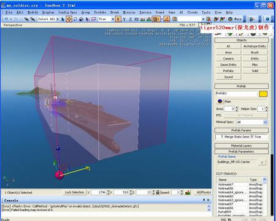The width and height of the screenshot is (276, 221).
Task: Click the XY plane constraint
Action: 136,19
